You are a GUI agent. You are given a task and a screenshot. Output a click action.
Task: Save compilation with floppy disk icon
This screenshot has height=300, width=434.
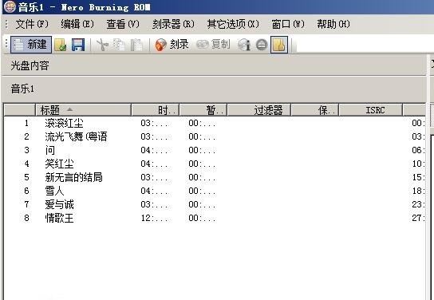tap(78, 45)
